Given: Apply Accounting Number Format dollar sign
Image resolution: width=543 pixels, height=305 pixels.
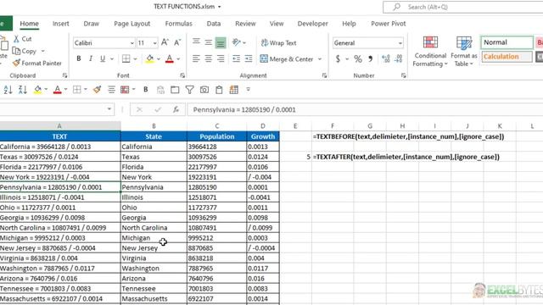Looking at the screenshot, I should pyautogui.click(x=338, y=58).
